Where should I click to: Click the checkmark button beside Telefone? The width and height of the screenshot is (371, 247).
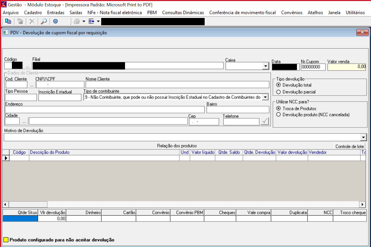(265, 121)
